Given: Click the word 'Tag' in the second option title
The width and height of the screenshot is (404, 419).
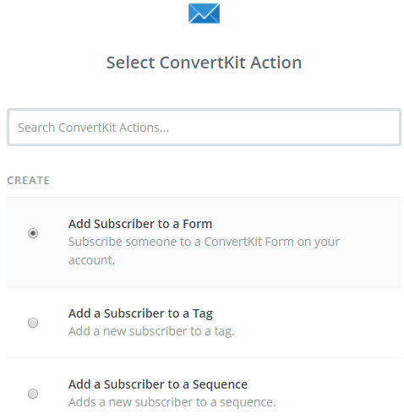Looking at the screenshot, I should pos(203,313).
